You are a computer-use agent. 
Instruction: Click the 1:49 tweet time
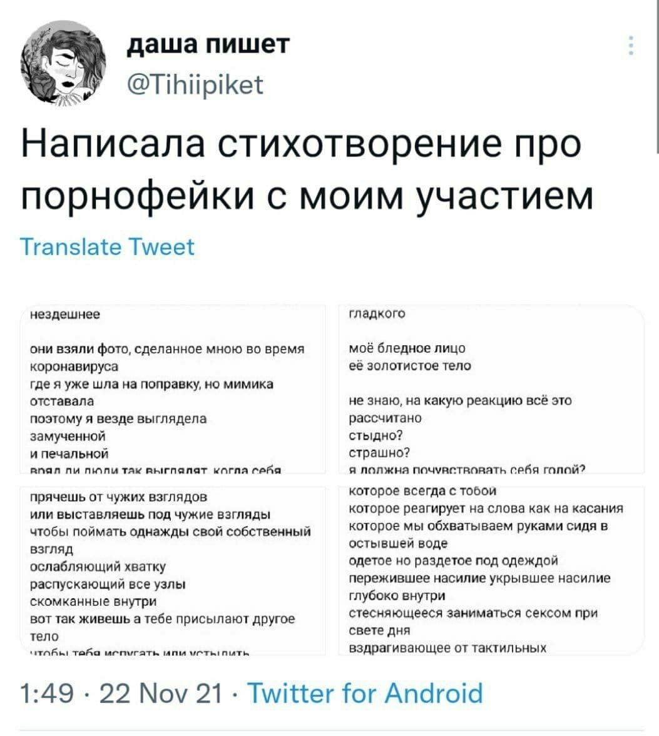46,693
